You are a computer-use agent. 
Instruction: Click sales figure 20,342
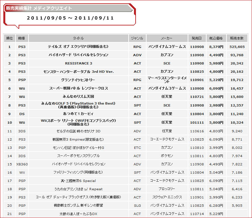pyautogui.click(x=237, y=64)
